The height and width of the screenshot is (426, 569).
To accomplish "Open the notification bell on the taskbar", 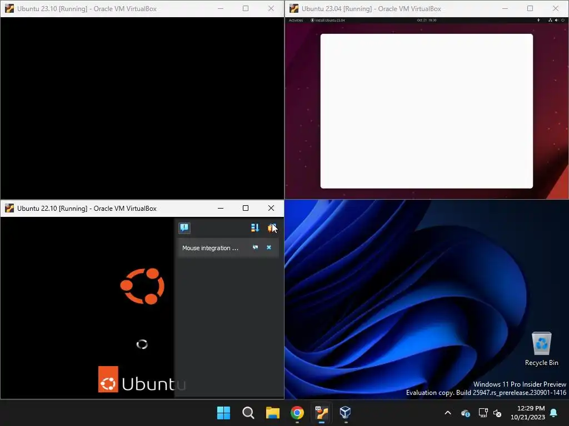I will click(x=554, y=413).
